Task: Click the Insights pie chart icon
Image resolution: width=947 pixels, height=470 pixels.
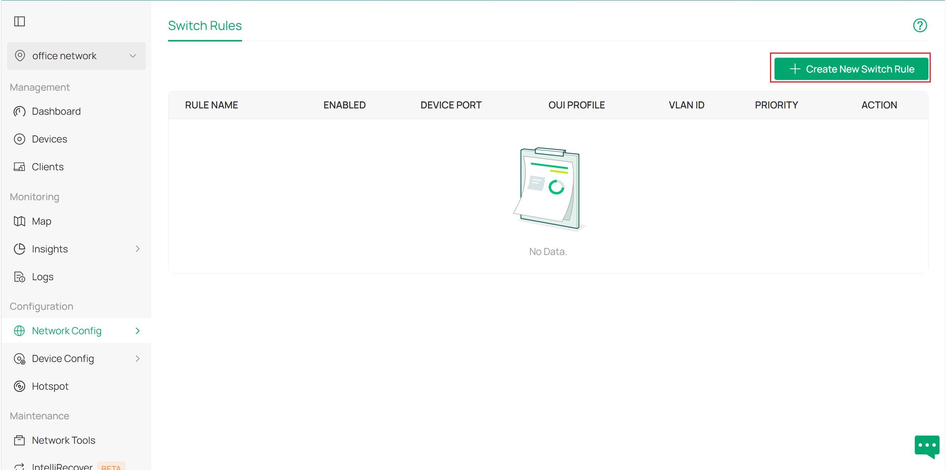Action: tap(20, 249)
